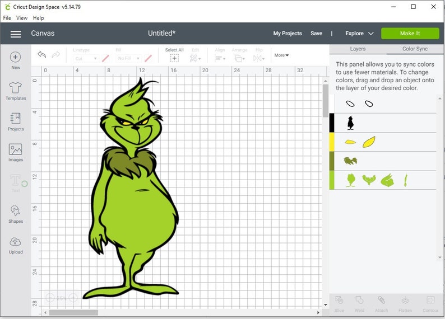Expand the More toolbar menu
Image resolution: width=445 pixels, height=319 pixels.
[x=281, y=55]
